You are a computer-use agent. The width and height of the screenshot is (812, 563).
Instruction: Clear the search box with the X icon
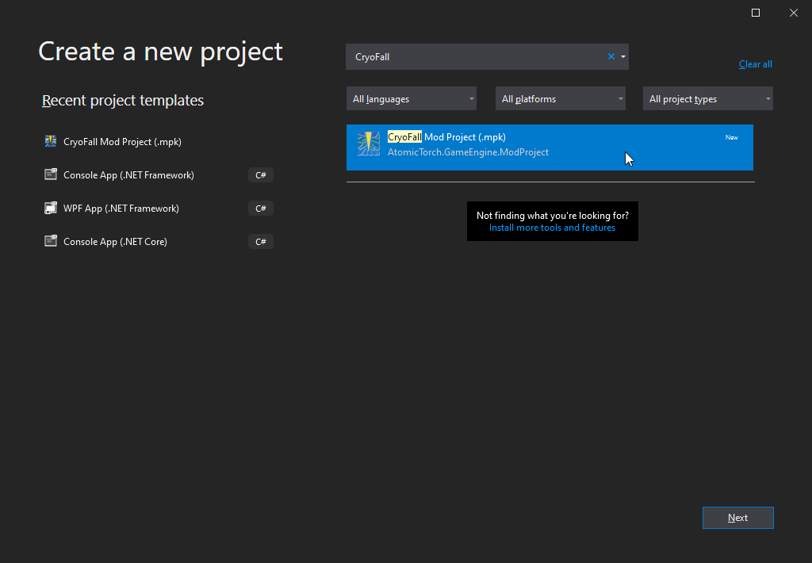click(611, 56)
